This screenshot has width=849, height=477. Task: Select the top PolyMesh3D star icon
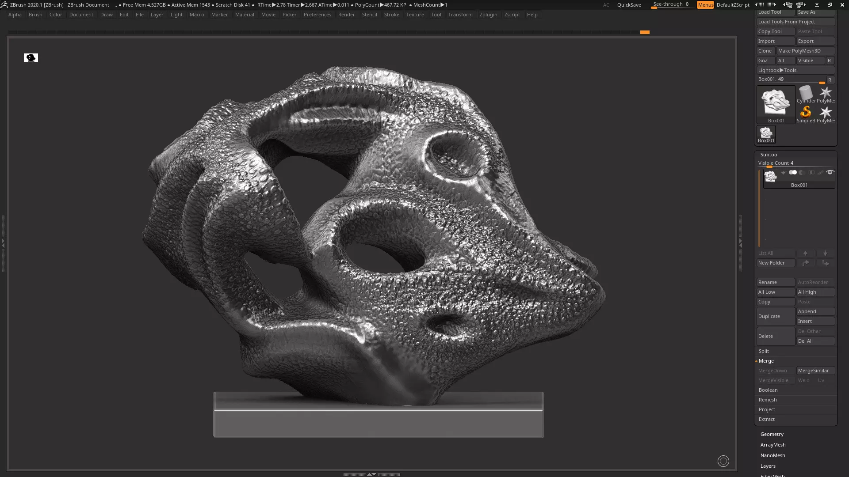pos(826,95)
